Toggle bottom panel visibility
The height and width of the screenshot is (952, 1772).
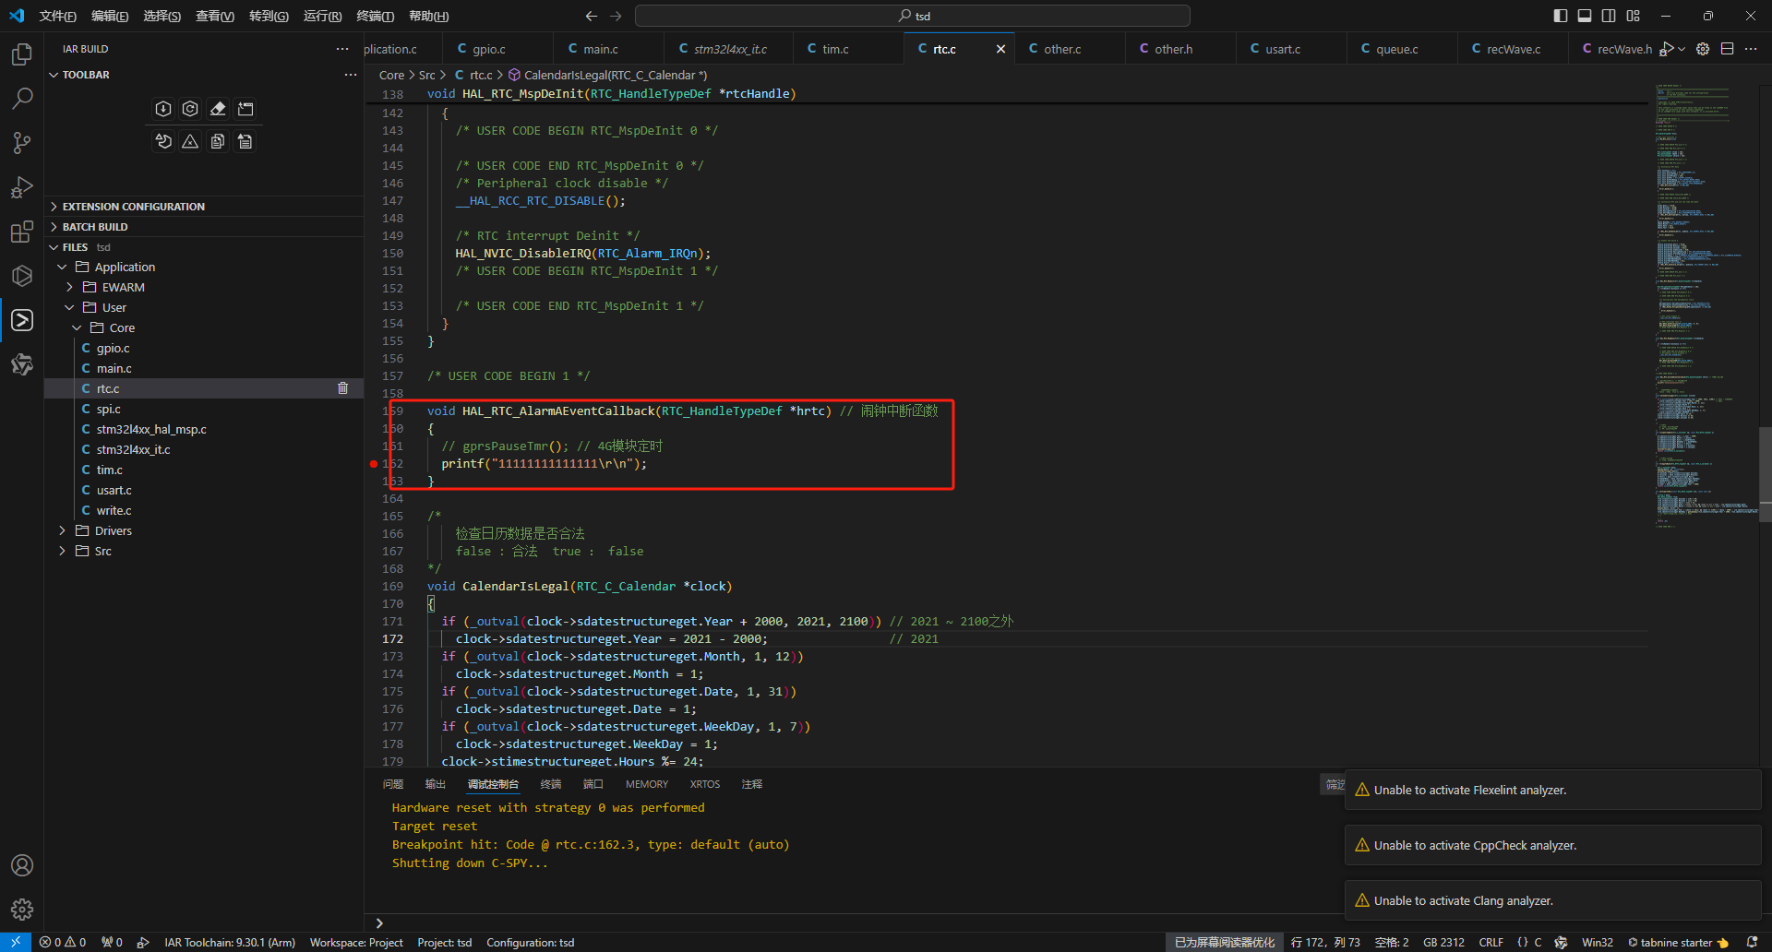point(1585,16)
